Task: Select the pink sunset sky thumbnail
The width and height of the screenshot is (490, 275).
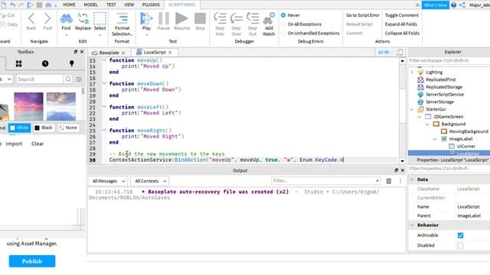Action: 28,106
